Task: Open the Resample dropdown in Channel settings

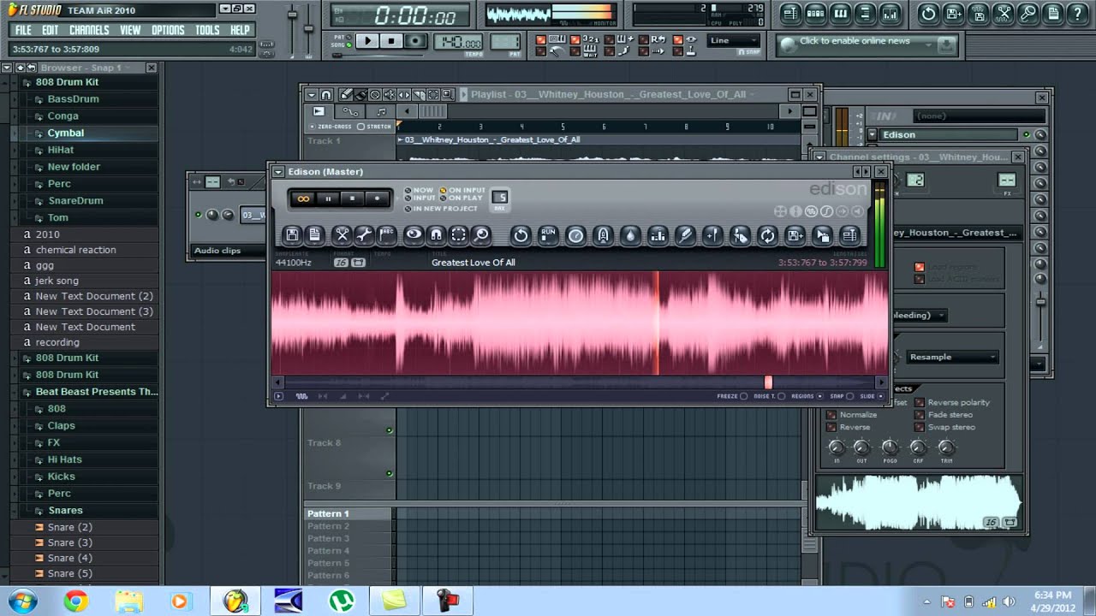Action: pyautogui.click(x=952, y=357)
